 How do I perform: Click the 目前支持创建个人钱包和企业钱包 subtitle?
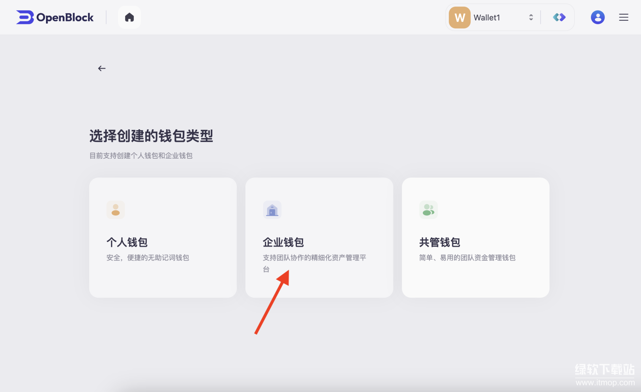[141, 156]
